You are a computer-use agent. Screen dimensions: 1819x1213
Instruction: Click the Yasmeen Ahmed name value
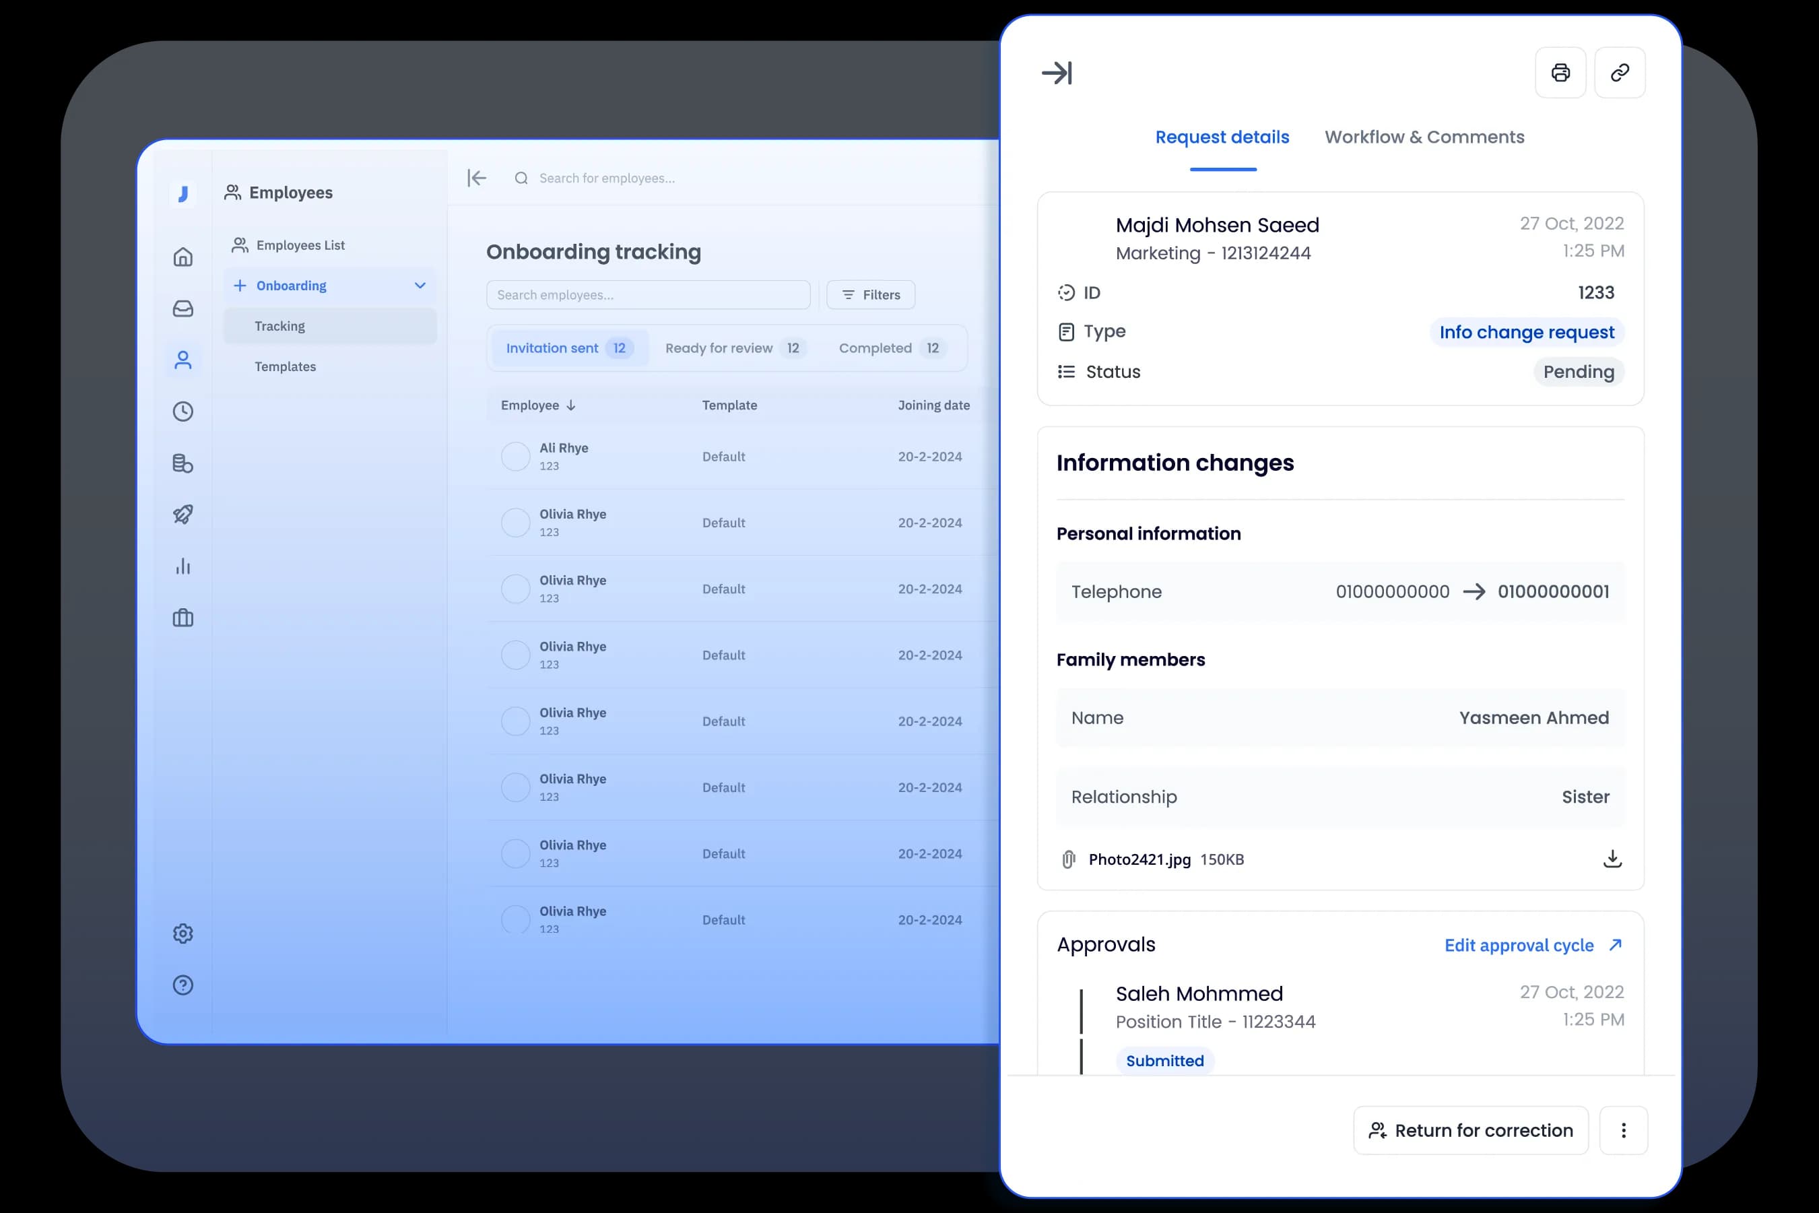coord(1533,718)
